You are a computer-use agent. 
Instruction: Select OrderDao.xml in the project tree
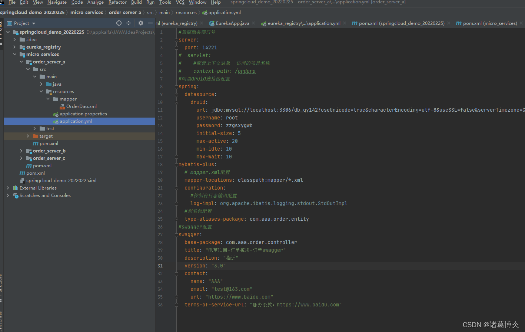(81, 106)
